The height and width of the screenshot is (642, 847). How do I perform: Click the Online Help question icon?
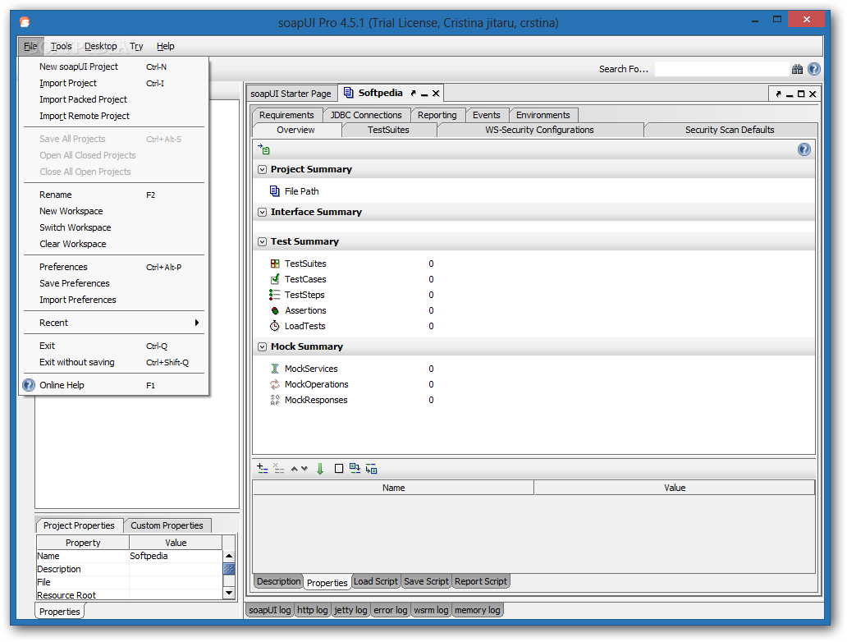(29, 385)
